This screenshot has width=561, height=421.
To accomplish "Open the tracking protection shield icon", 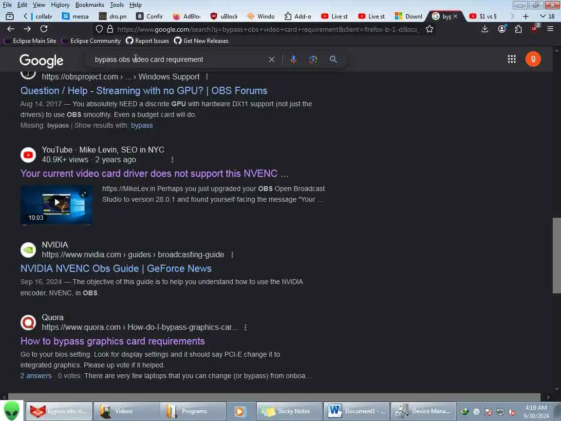I will pos(99,29).
